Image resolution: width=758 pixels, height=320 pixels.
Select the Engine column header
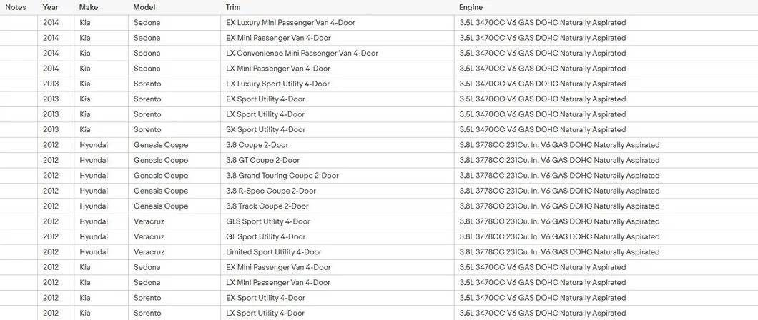[x=471, y=7]
